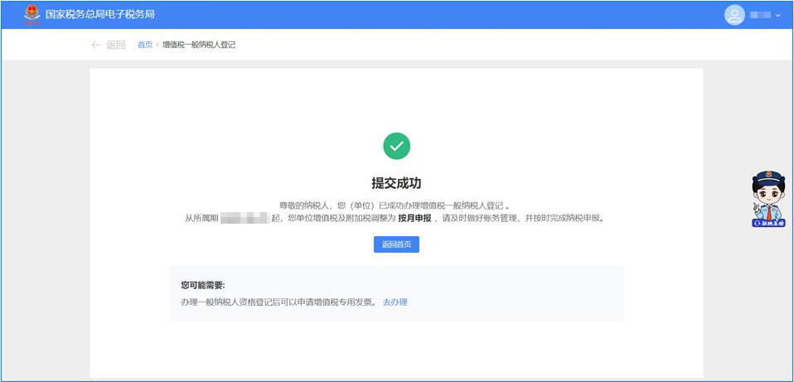Click the breadcrumb separator arrow after 首页
Image resolution: width=794 pixels, height=382 pixels.
157,45
